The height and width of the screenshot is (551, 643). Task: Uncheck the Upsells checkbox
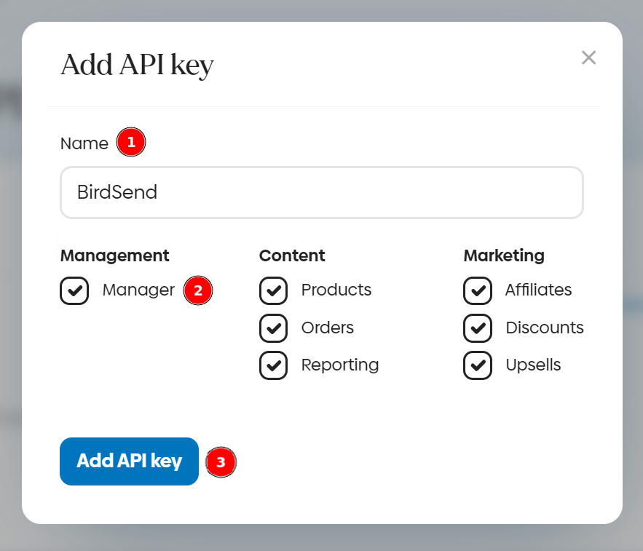pyautogui.click(x=477, y=365)
